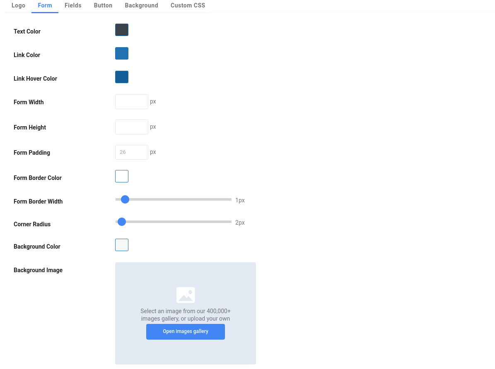495x369 pixels.
Task: Pick a new Link Color
Action: (122, 53)
